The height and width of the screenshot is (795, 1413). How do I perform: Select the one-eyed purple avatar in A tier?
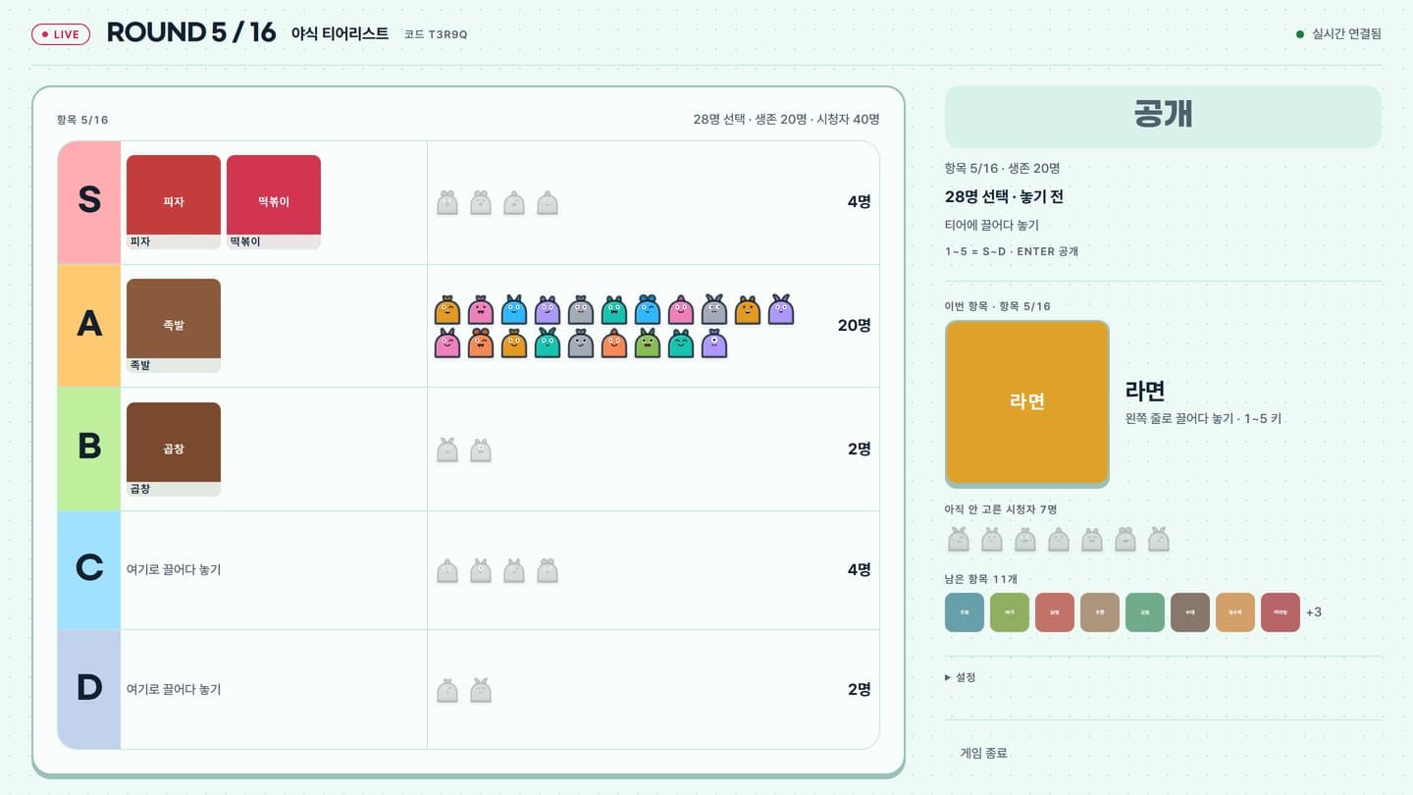[714, 343]
